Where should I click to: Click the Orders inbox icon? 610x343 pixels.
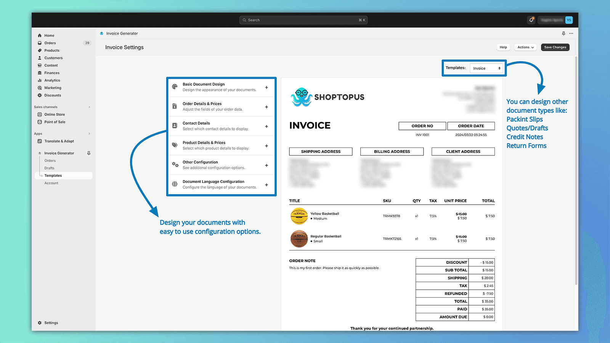click(x=40, y=43)
